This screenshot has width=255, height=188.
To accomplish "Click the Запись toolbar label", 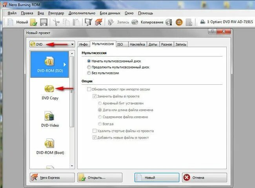I will pyautogui.click(x=123, y=22).
